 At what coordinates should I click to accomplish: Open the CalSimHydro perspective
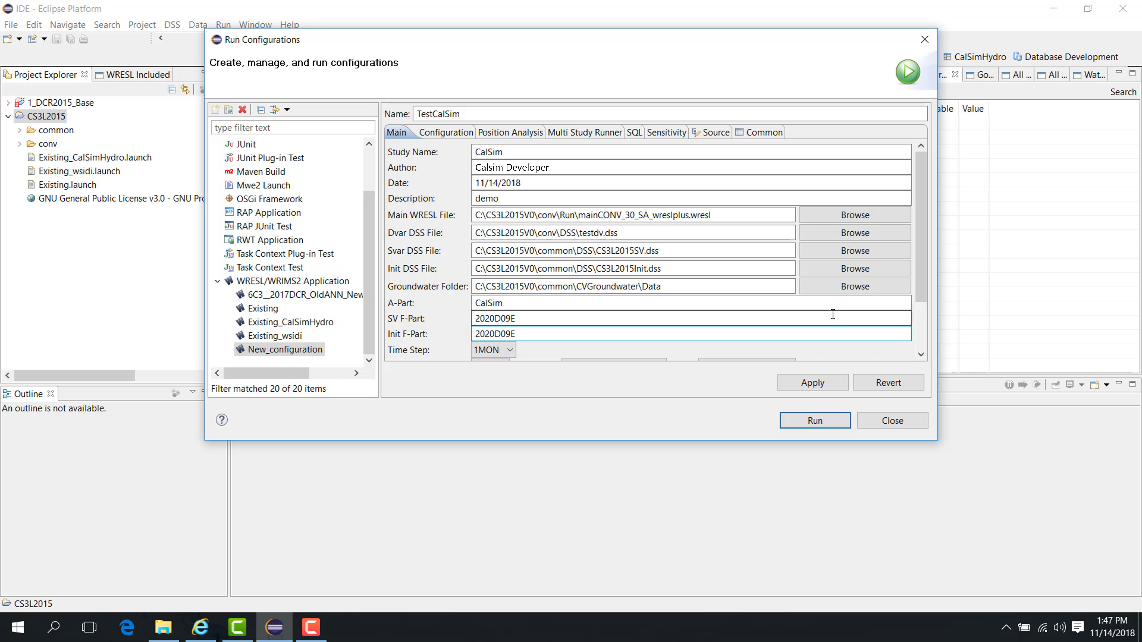tap(975, 57)
